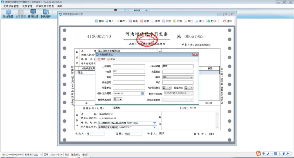
Task: Click the 简码 input field
Action: [129, 77]
